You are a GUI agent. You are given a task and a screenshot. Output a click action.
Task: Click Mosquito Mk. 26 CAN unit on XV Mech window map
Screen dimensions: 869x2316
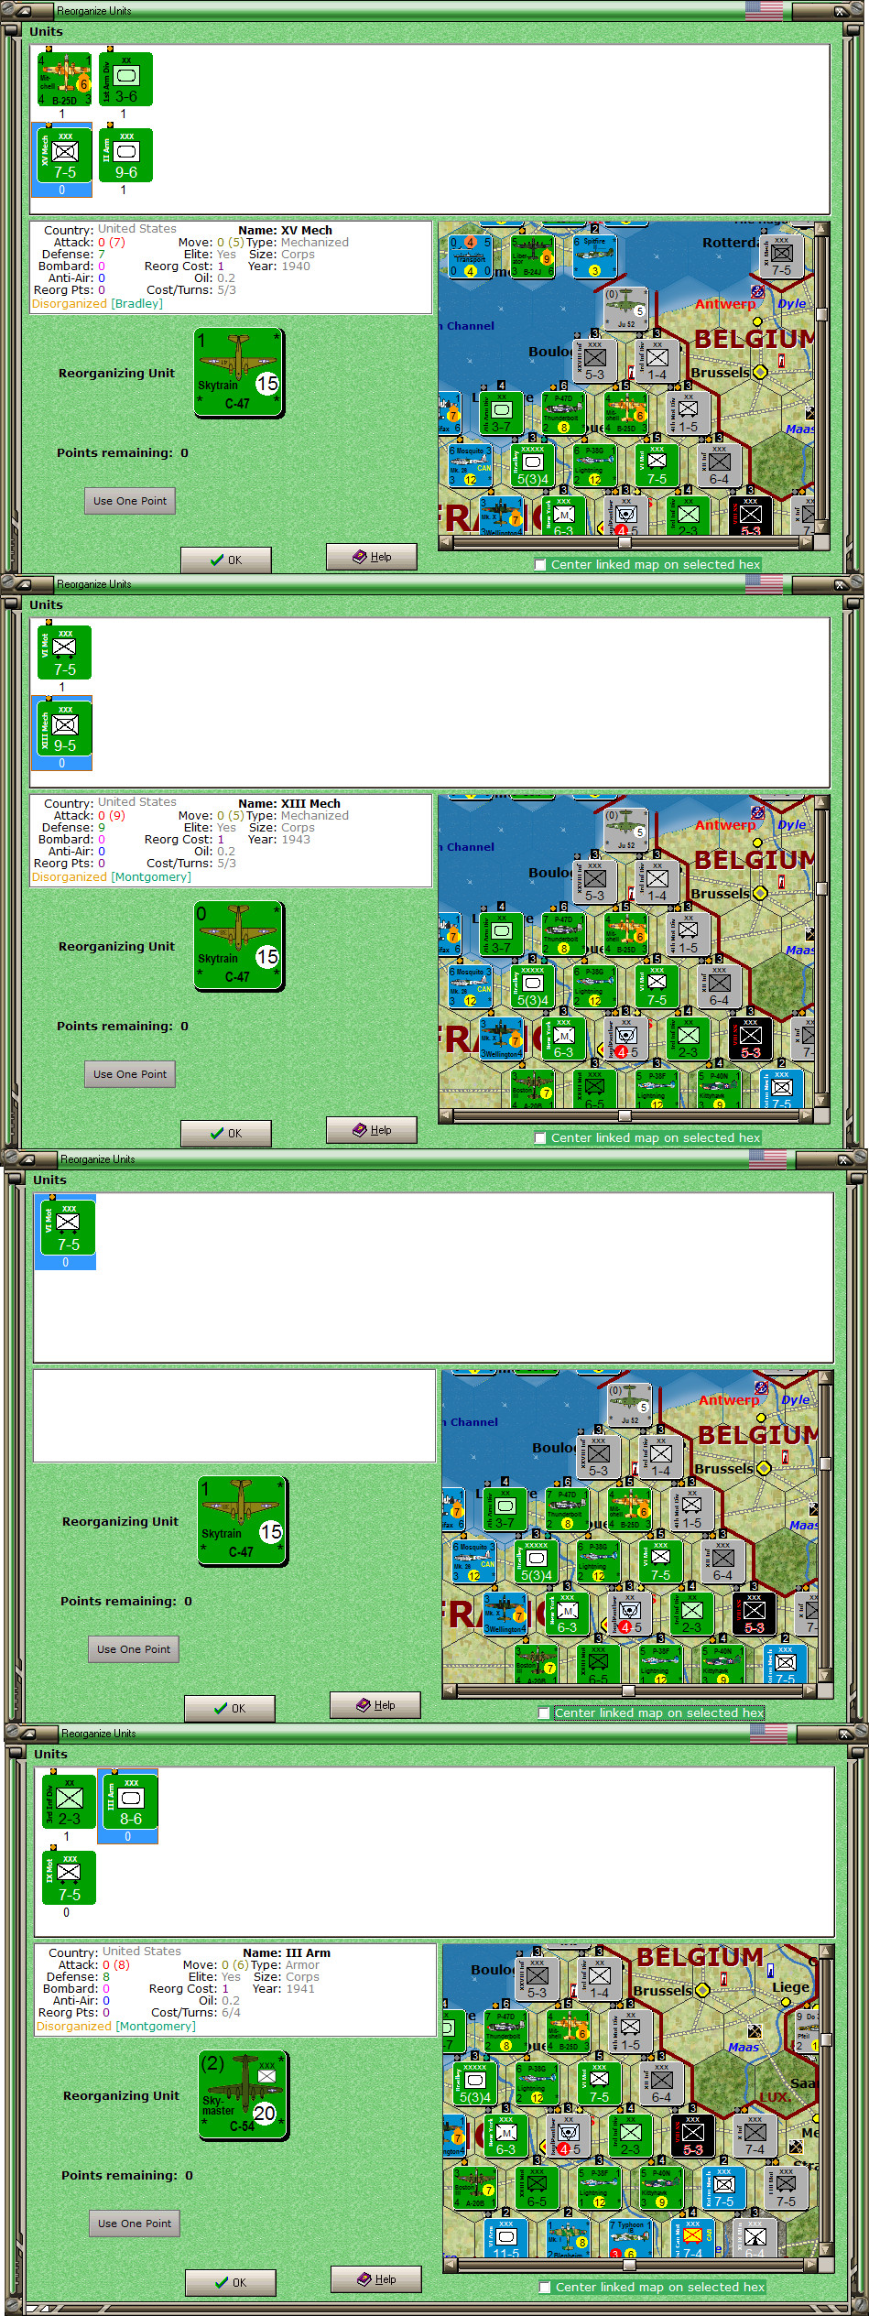click(471, 465)
